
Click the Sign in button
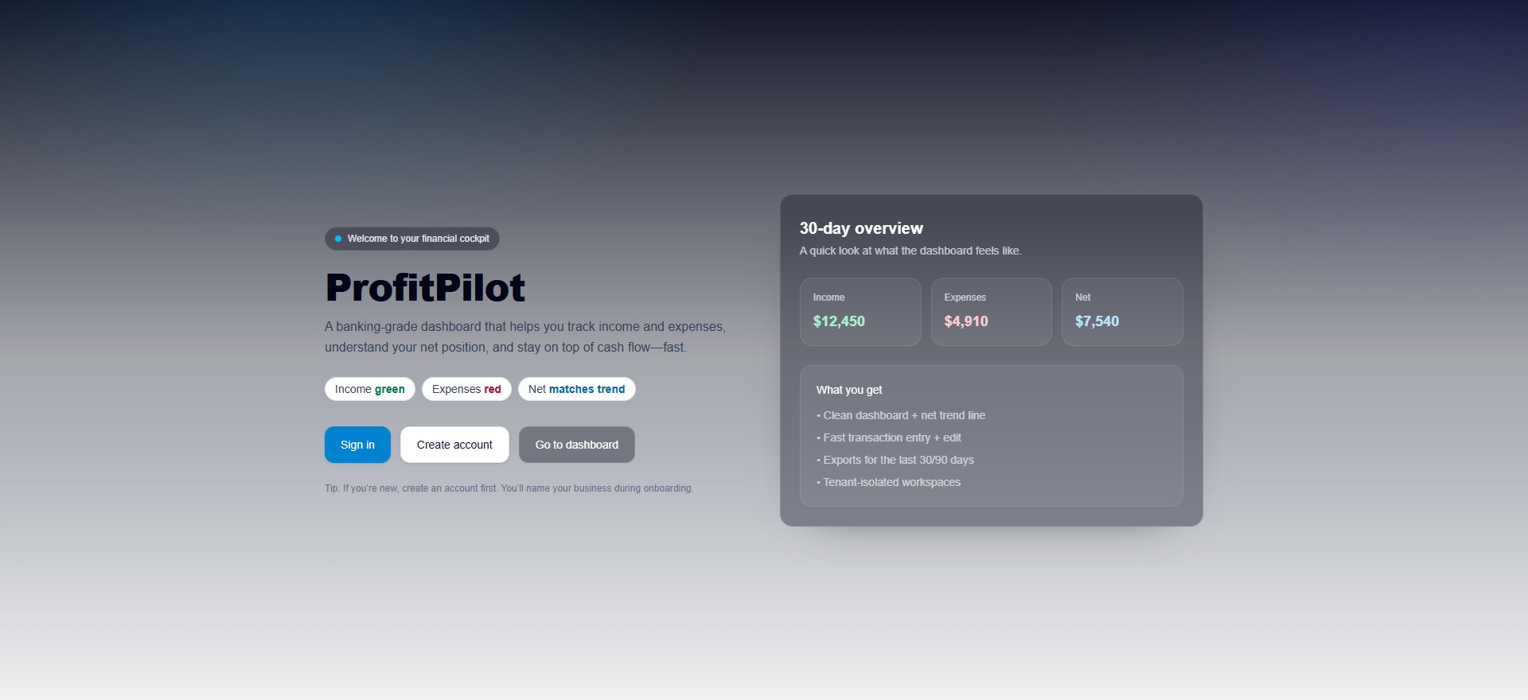tap(357, 444)
